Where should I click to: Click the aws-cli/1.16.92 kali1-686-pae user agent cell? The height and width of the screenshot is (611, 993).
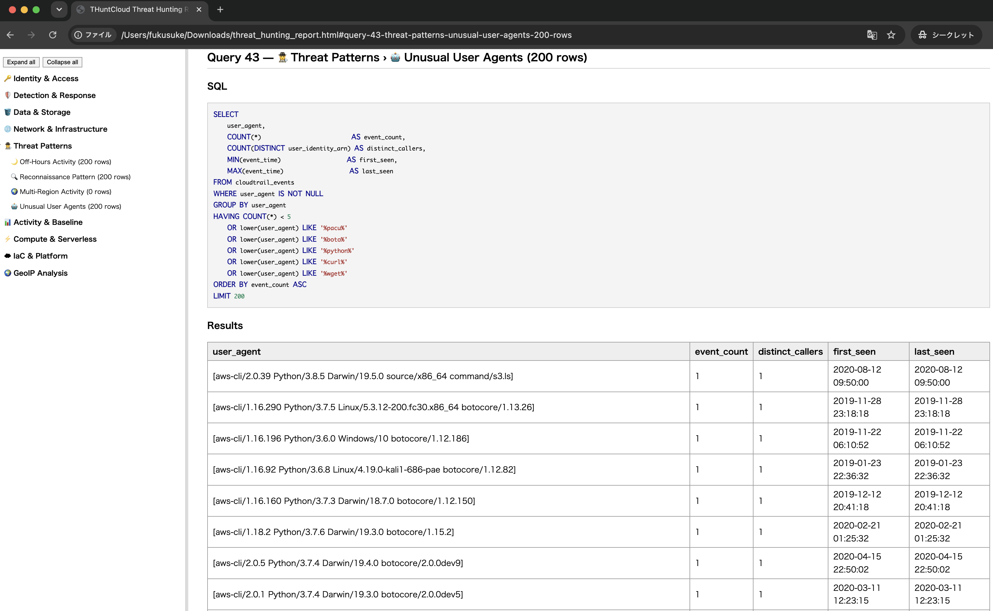pyautogui.click(x=448, y=470)
